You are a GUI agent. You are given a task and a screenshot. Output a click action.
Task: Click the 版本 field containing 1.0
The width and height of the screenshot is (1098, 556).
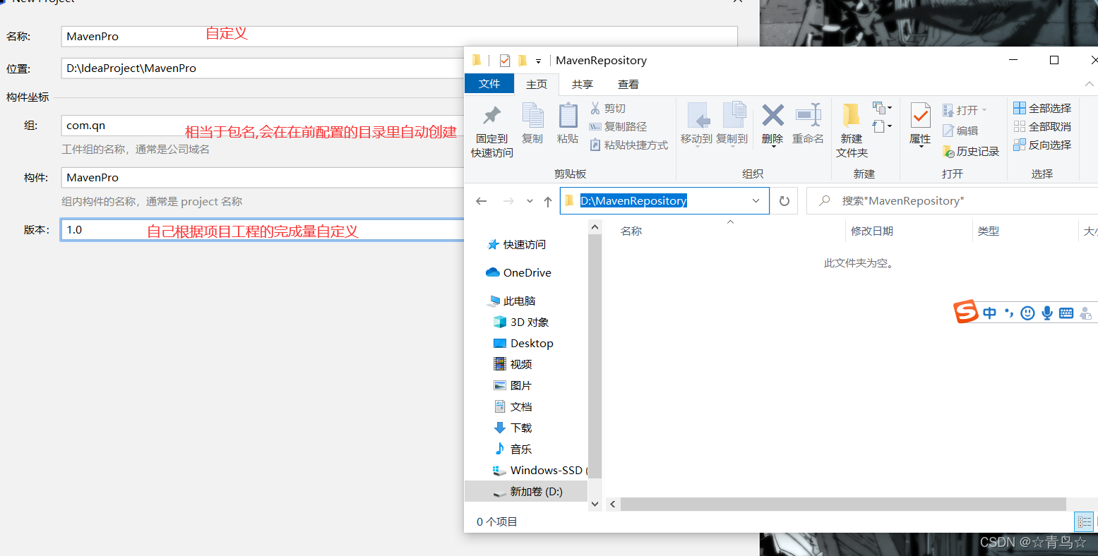pos(263,230)
